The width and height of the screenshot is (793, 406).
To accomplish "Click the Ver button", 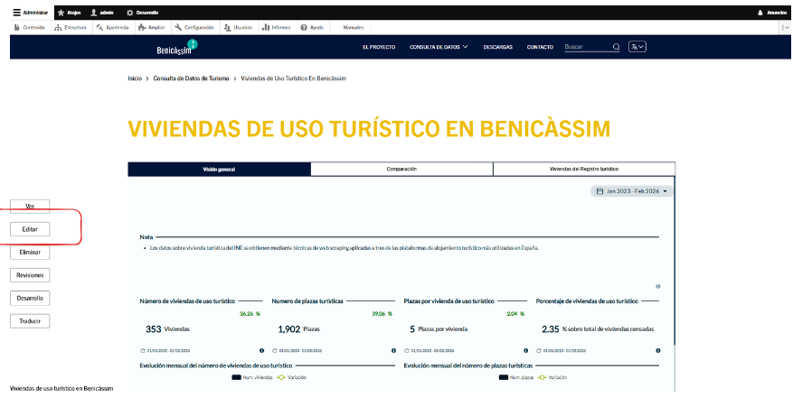I will click(30, 207).
